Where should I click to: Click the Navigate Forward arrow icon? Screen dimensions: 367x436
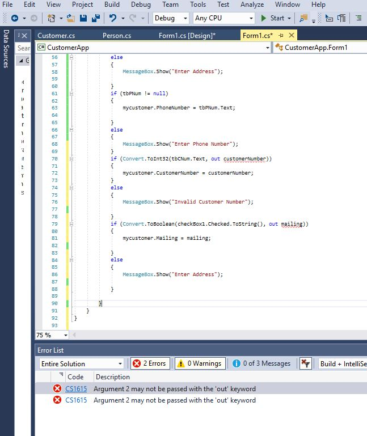(x=34, y=18)
